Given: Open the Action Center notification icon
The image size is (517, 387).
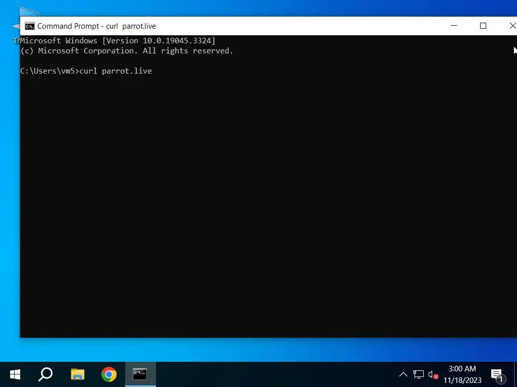Looking at the screenshot, I should click(498, 375).
